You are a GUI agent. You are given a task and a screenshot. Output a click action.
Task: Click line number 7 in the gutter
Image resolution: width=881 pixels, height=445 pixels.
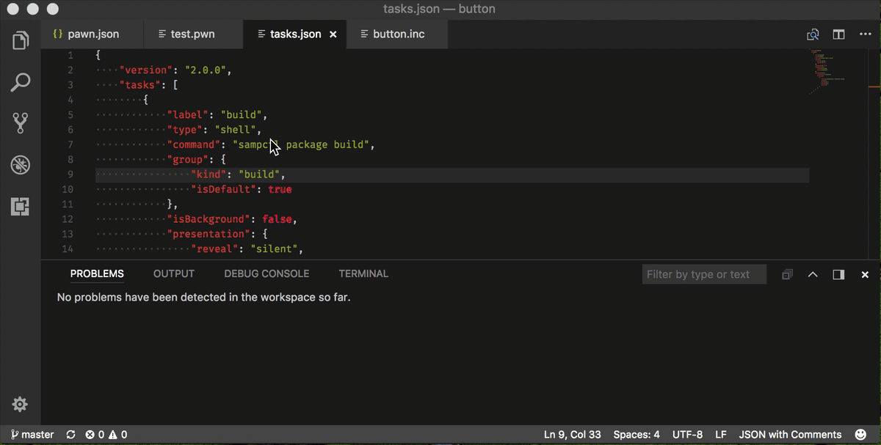coord(70,145)
